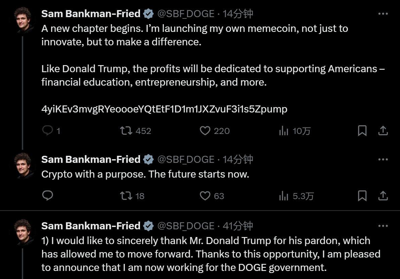
Task: Reply to the memecoin launch tweet
Action: (48, 131)
